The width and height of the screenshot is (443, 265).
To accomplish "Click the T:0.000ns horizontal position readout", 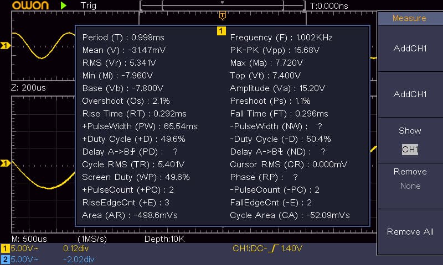I will (x=329, y=6).
